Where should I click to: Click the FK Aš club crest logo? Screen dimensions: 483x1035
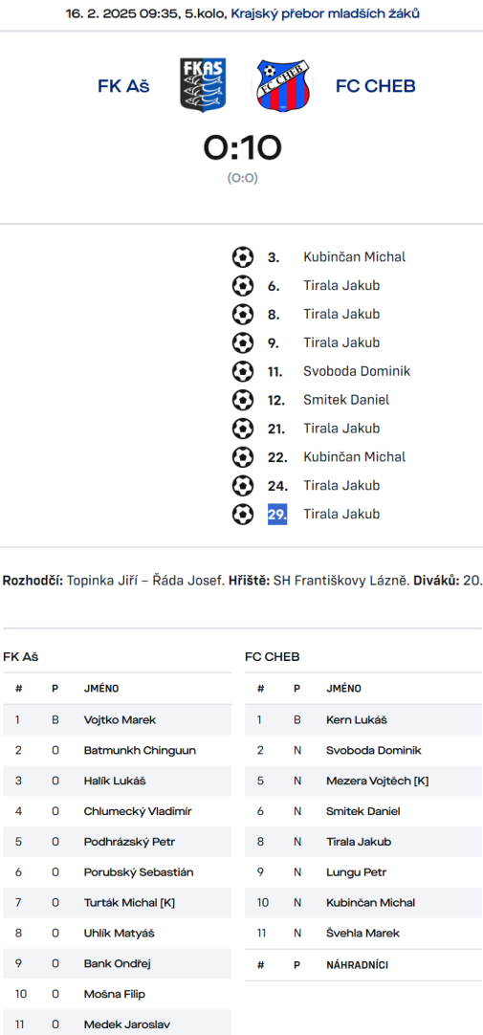tap(204, 85)
